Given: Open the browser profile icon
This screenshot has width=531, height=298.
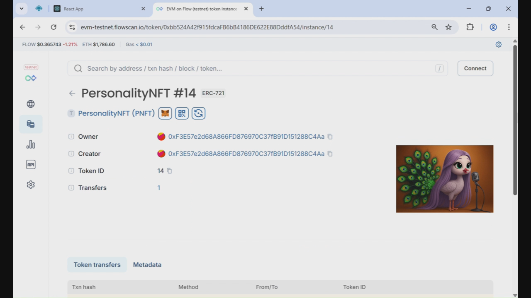Looking at the screenshot, I should [493, 27].
